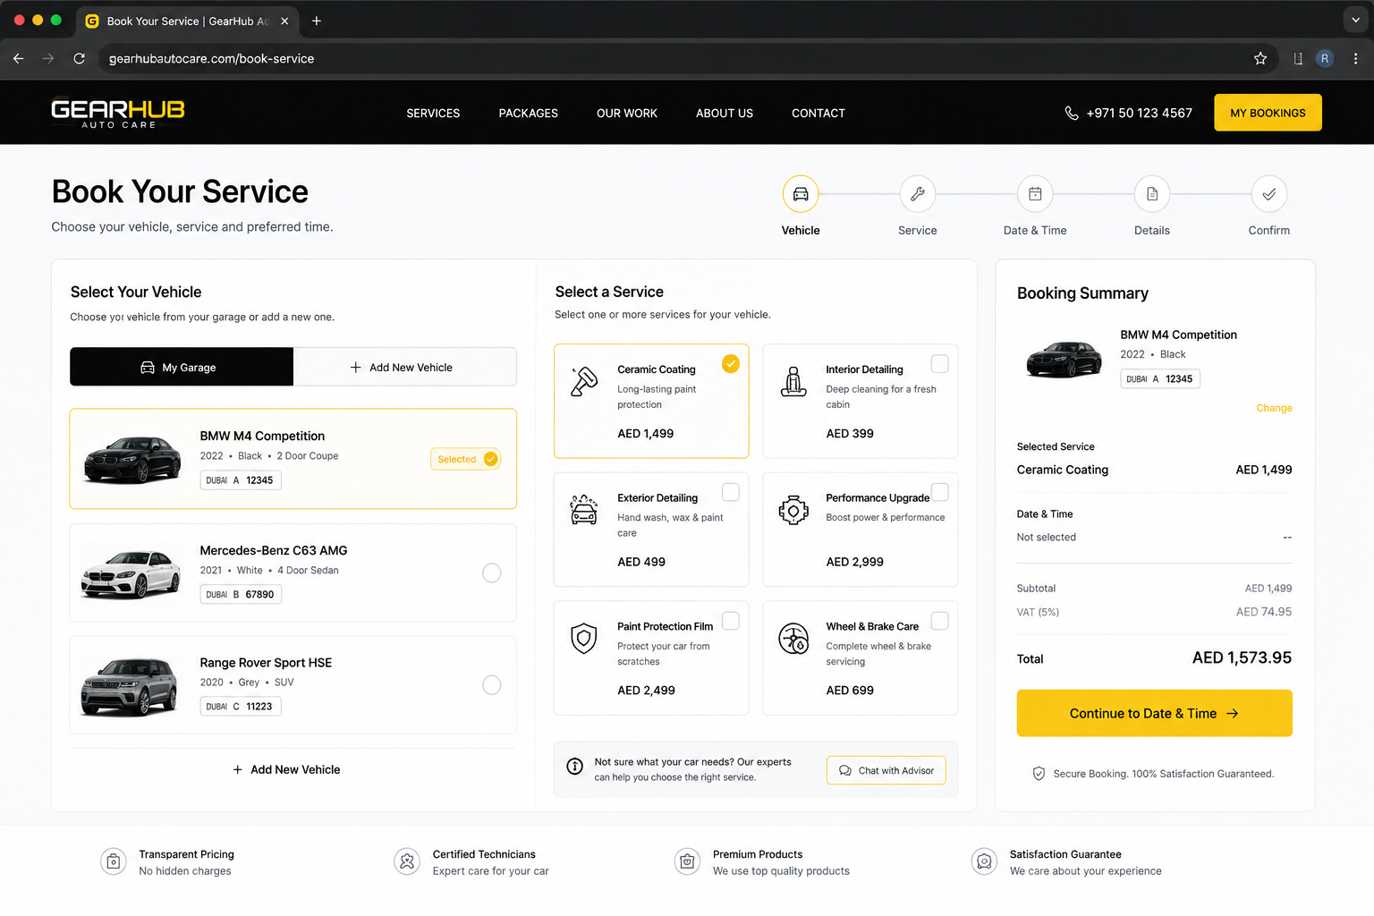Click the Performance Upgrade engine gear icon
This screenshot has width=1374, height=916.
click(793, 510)
